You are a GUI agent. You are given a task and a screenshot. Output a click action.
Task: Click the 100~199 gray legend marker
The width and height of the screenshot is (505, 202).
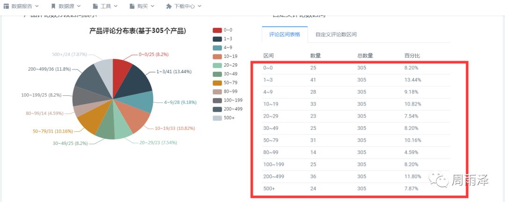pos(217,100)
